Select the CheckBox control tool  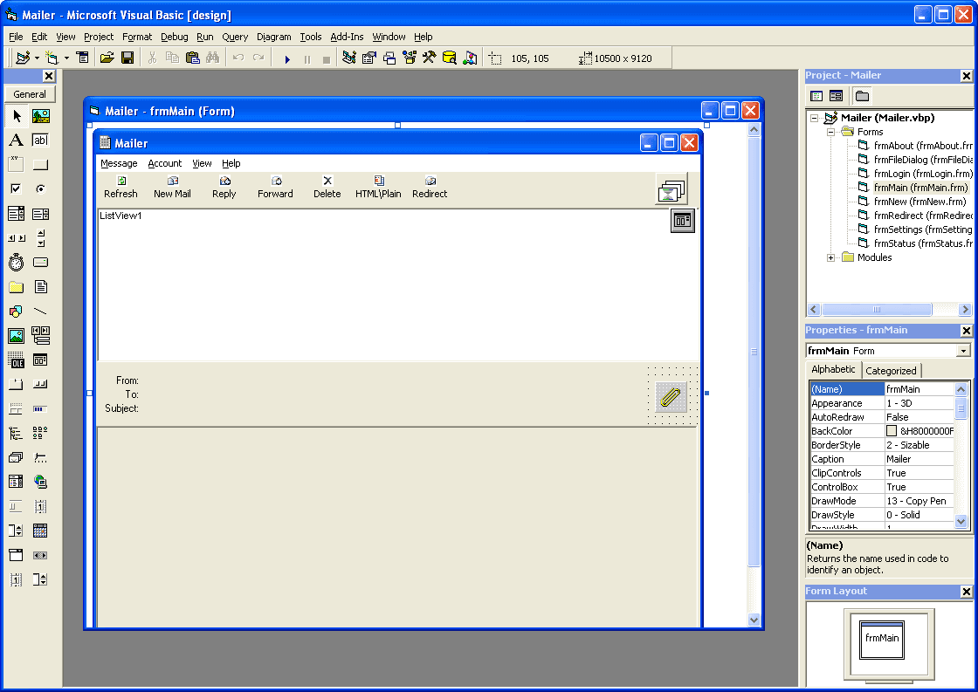[17, 188]
